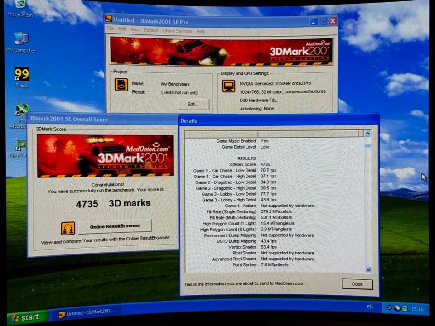Click the orange icon beside Online ResultBrowser
Screen dimensions: 435x326
click(68, 228)
